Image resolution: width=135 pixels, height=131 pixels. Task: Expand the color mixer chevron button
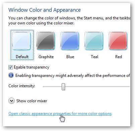tap(11, 101)
